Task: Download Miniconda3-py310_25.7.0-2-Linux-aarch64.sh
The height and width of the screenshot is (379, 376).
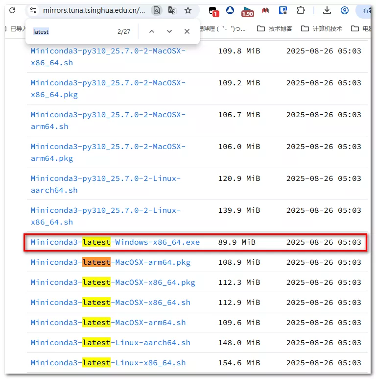Action: (106, 184)
